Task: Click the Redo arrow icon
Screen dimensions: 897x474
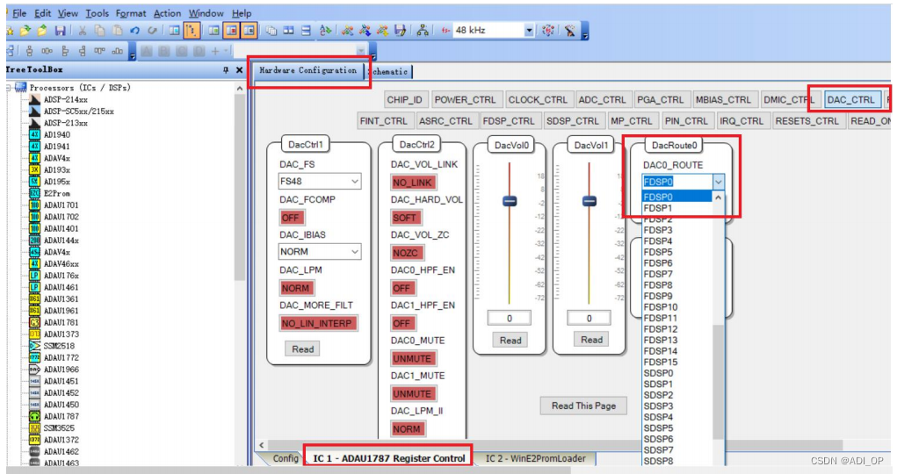Action: click(152, 31)
